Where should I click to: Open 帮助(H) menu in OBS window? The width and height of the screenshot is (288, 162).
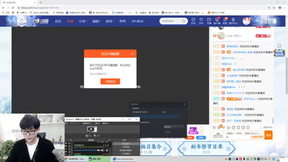click(105, 123)
